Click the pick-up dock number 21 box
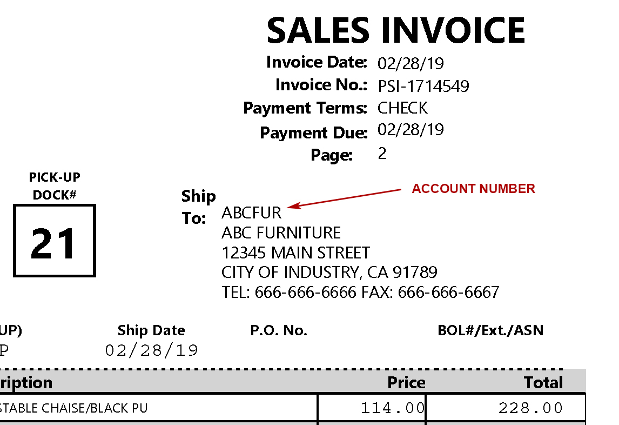 (54, 241)
